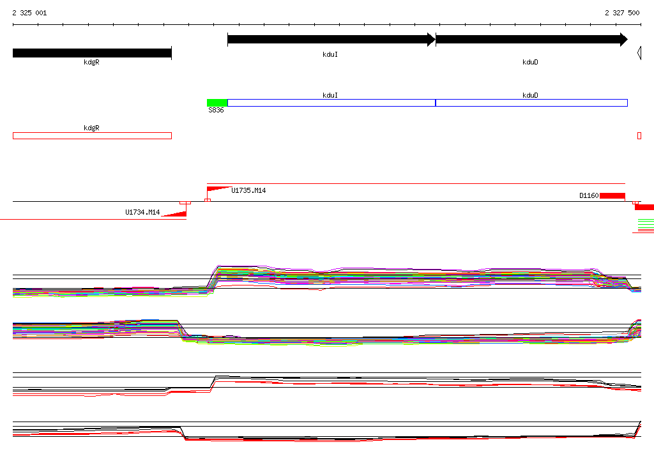Image resolution: width=654 pixels, height=456 pixels.
Task: Click the kduD label under black arrow
Action: (x=530, y=62)
